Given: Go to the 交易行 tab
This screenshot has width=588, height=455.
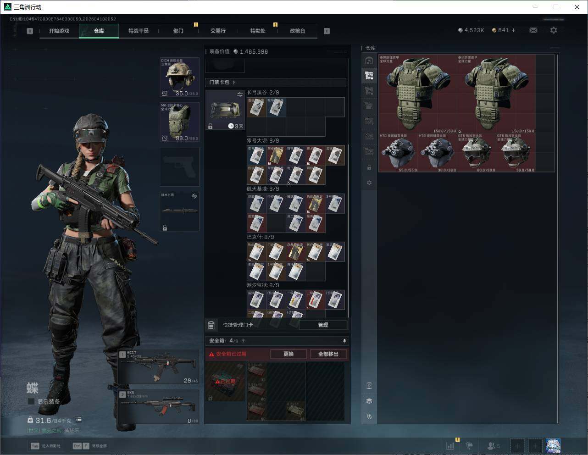Looking at the screenshot, I should point(218,31).
